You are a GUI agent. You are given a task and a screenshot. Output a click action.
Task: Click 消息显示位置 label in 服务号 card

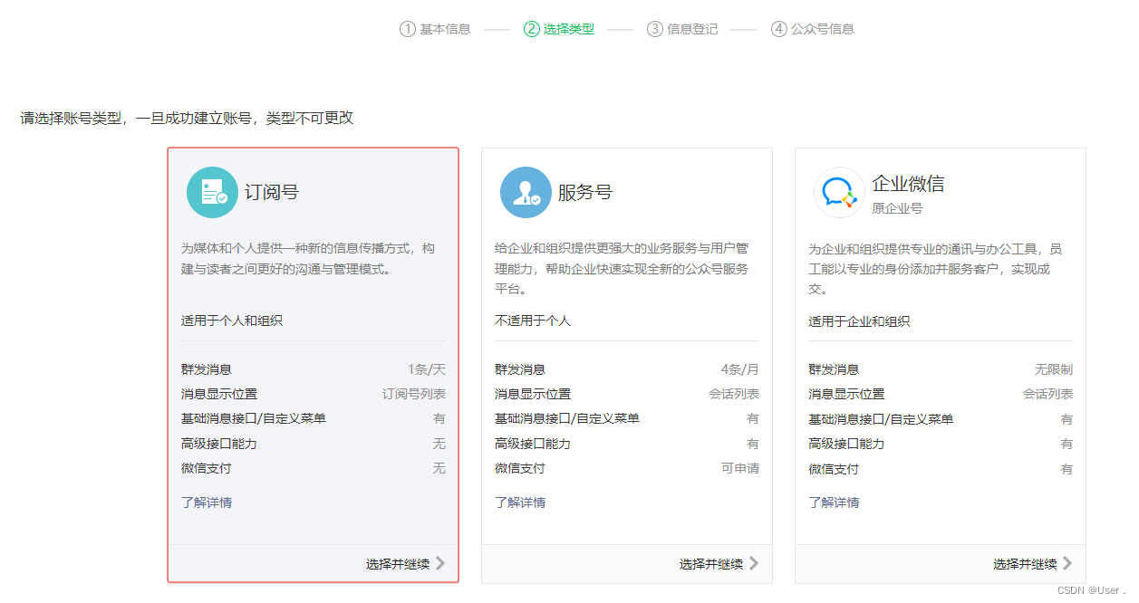click(x=533, y=394)
